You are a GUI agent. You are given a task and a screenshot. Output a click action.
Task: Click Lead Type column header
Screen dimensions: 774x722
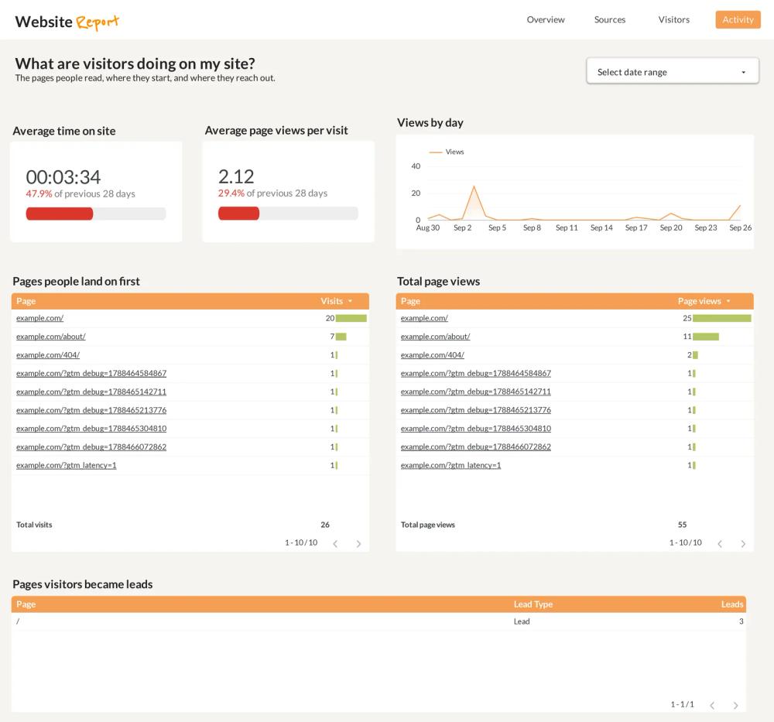tap(533, 604)
